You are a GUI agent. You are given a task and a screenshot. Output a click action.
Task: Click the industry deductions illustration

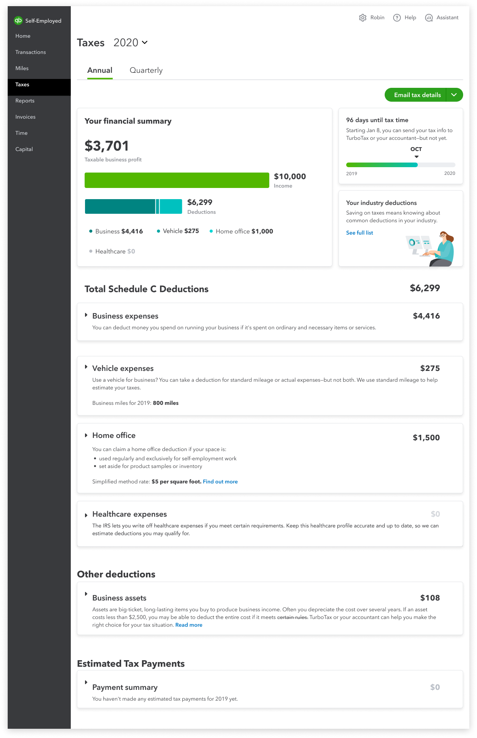click(x=430, y=249)
